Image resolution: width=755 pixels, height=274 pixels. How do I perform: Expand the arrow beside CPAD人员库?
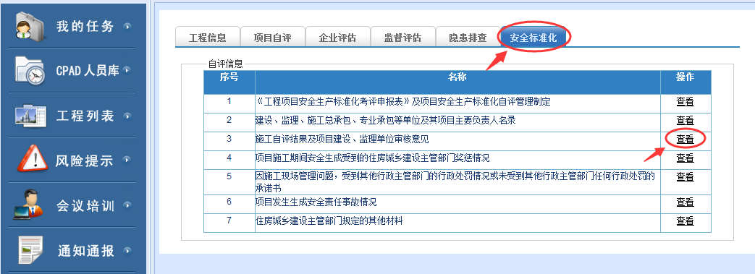[x=127, y=71]
